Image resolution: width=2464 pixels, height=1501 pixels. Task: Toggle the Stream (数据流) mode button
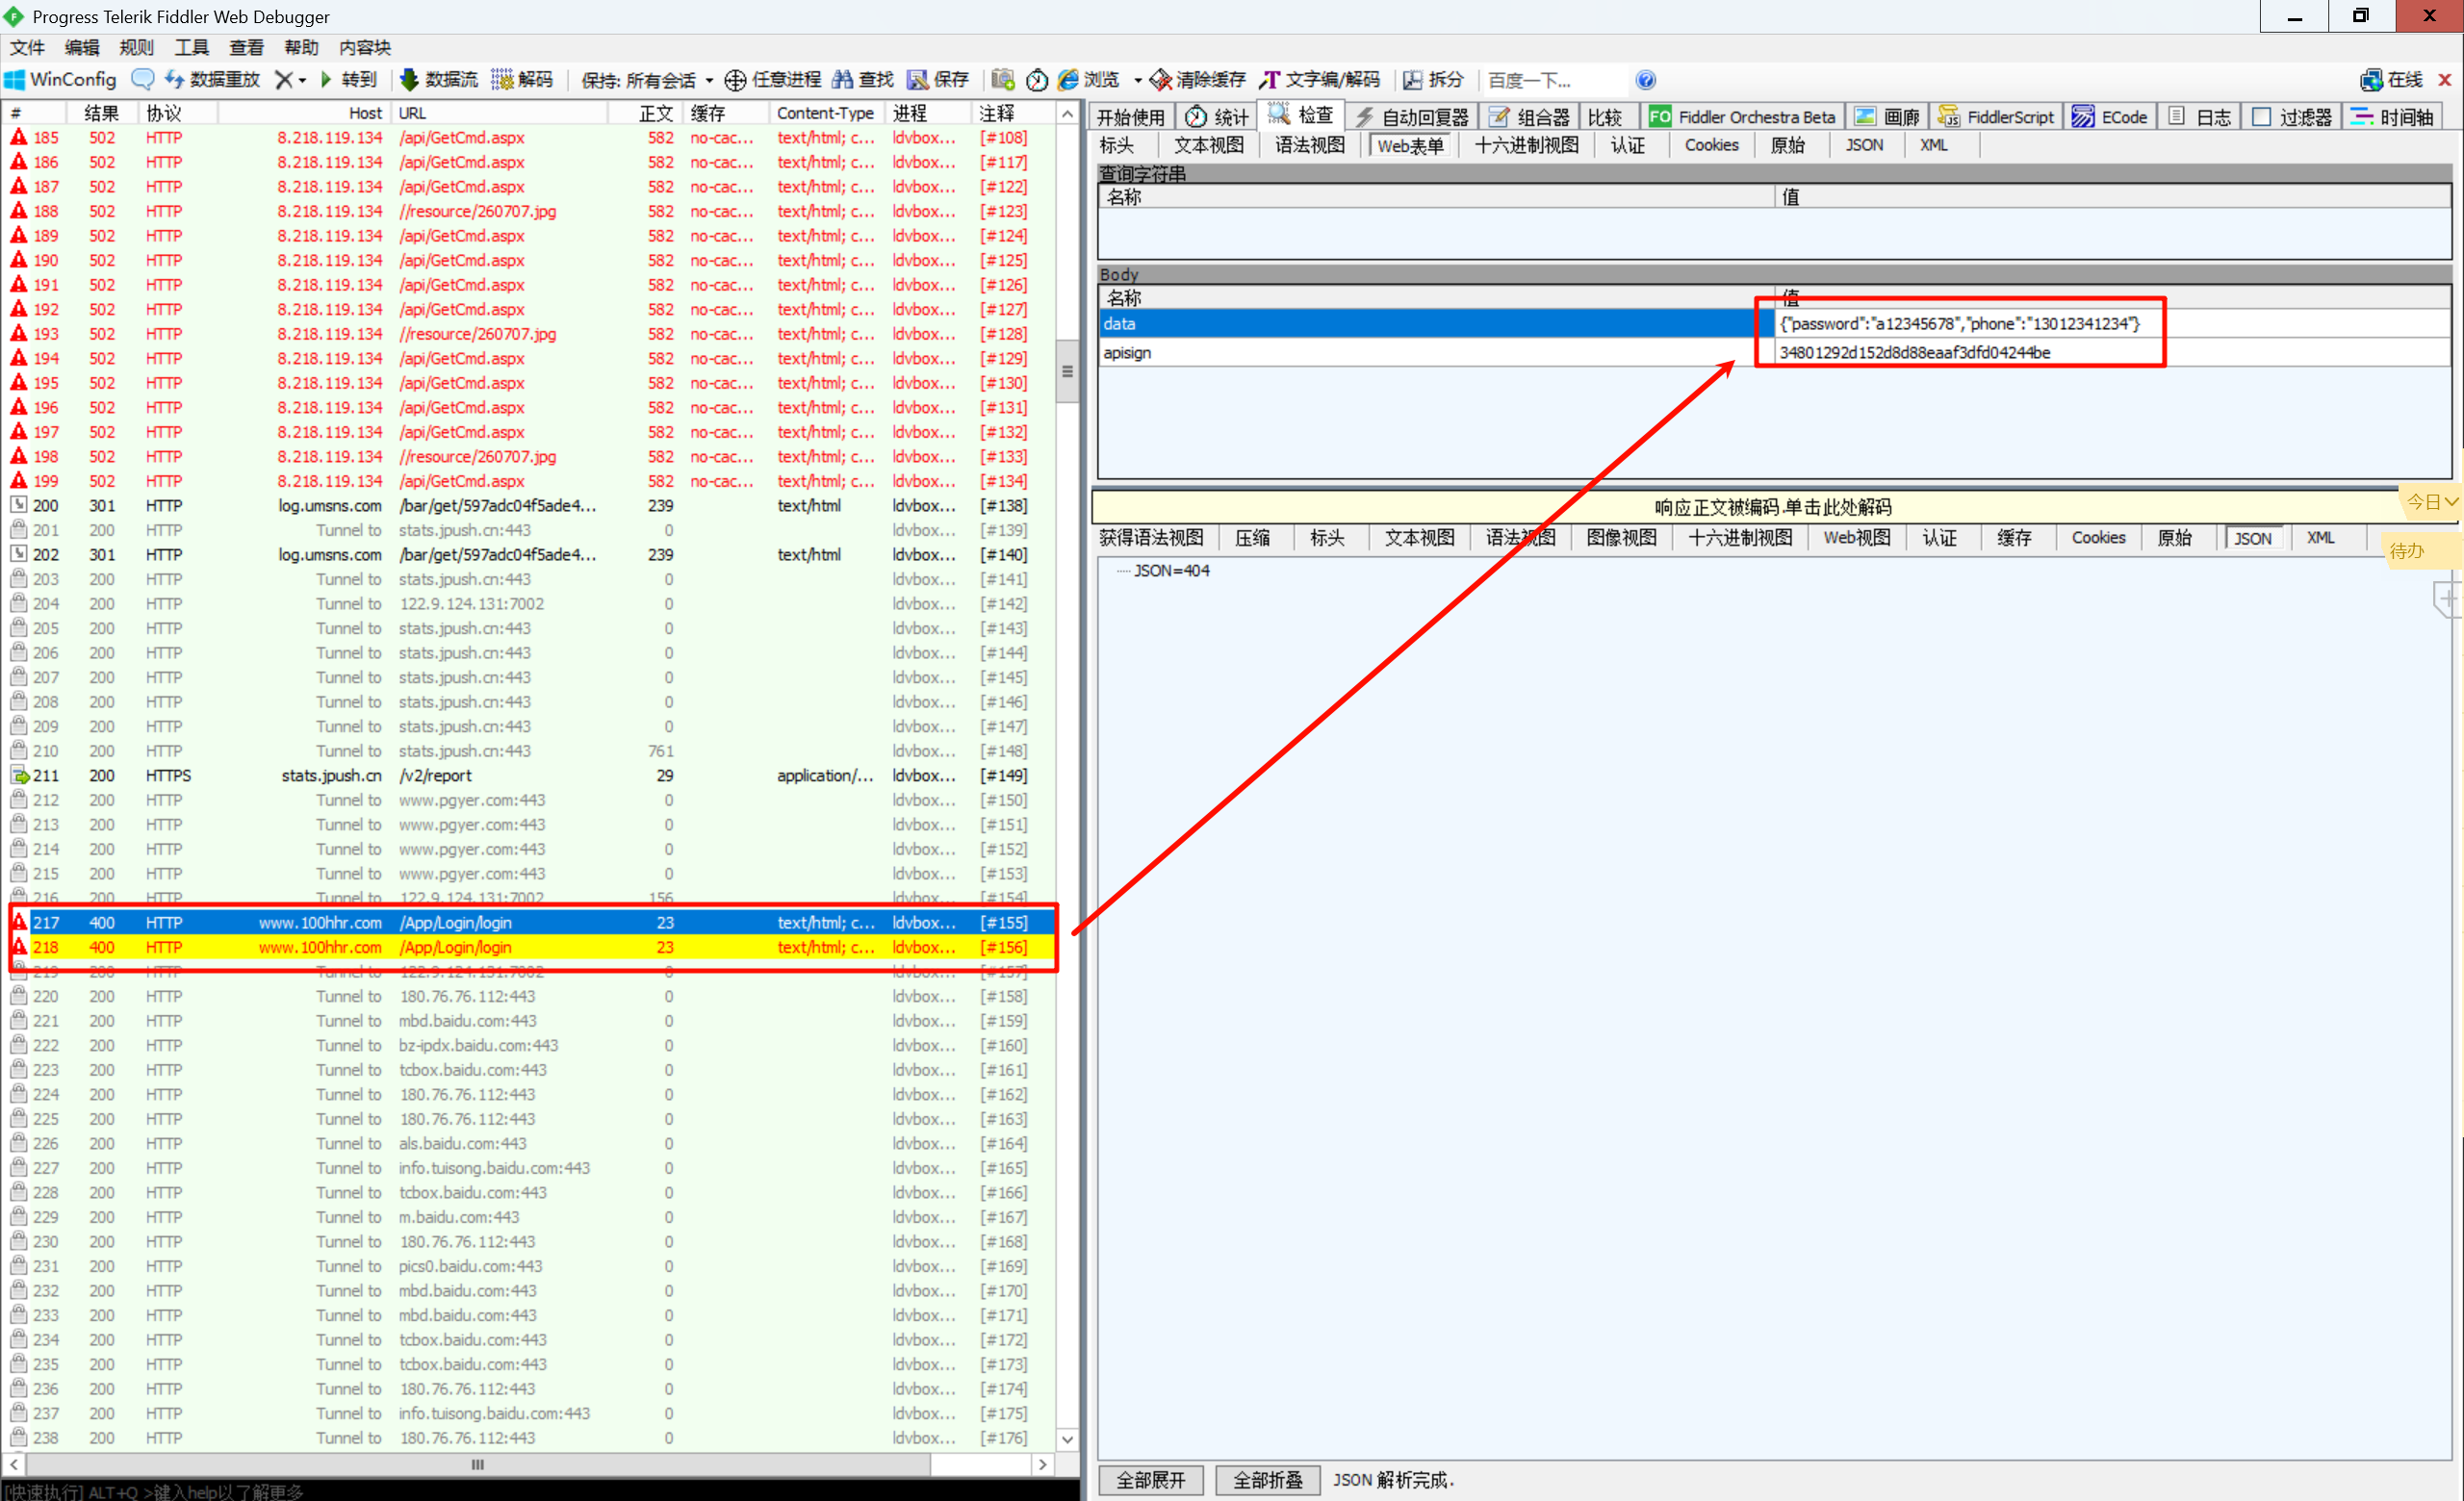[438, 80]
